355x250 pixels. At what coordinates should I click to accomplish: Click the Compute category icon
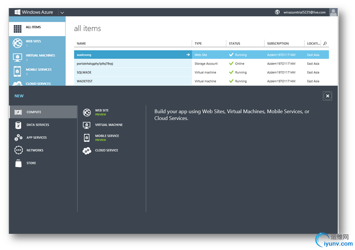[18, 112]
